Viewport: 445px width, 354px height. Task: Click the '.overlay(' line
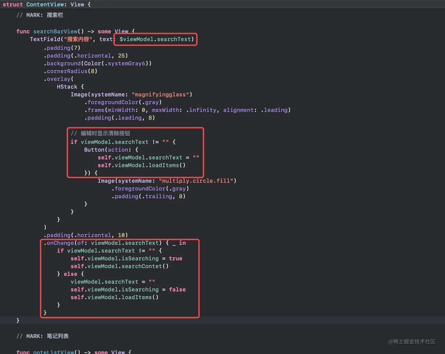tap(59, 79)
